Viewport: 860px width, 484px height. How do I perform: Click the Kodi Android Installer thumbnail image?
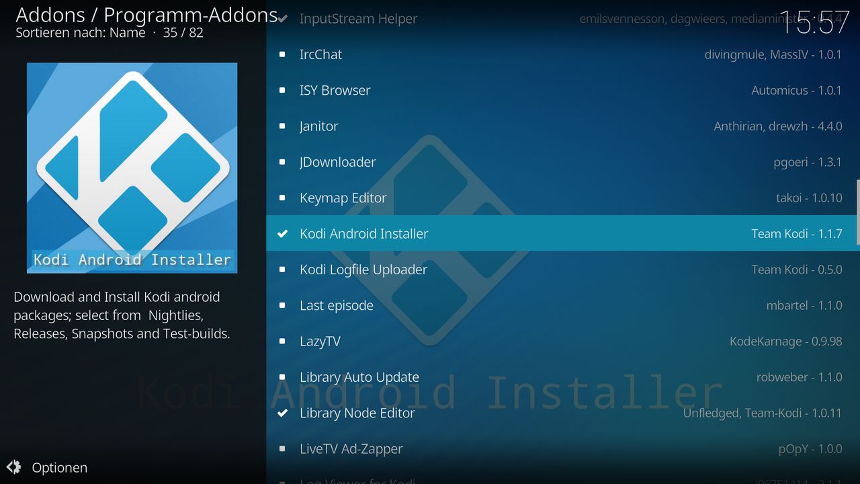pos(132,168)
